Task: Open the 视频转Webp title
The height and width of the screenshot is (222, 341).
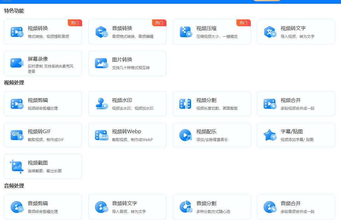Action: point(126,132)
